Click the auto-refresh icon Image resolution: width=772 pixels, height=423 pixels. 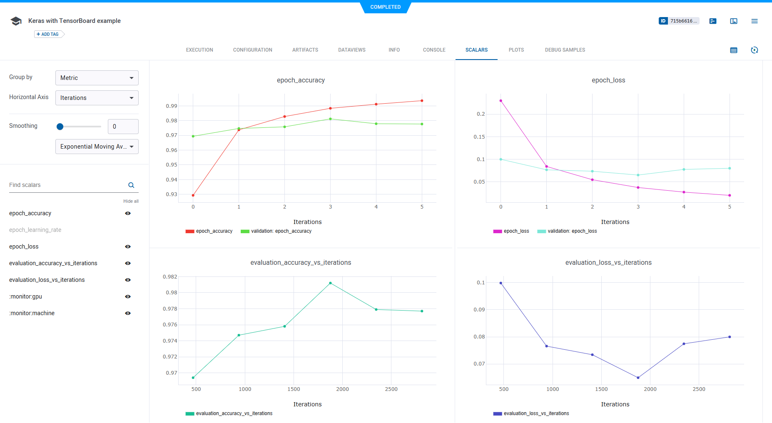tap(755, 50)
